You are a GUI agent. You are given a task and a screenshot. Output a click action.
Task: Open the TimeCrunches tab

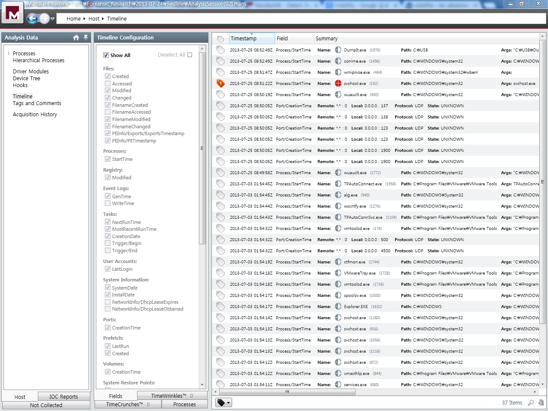[128, 404]
